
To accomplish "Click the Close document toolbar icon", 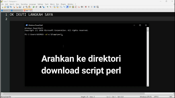I will coord(14,7).
